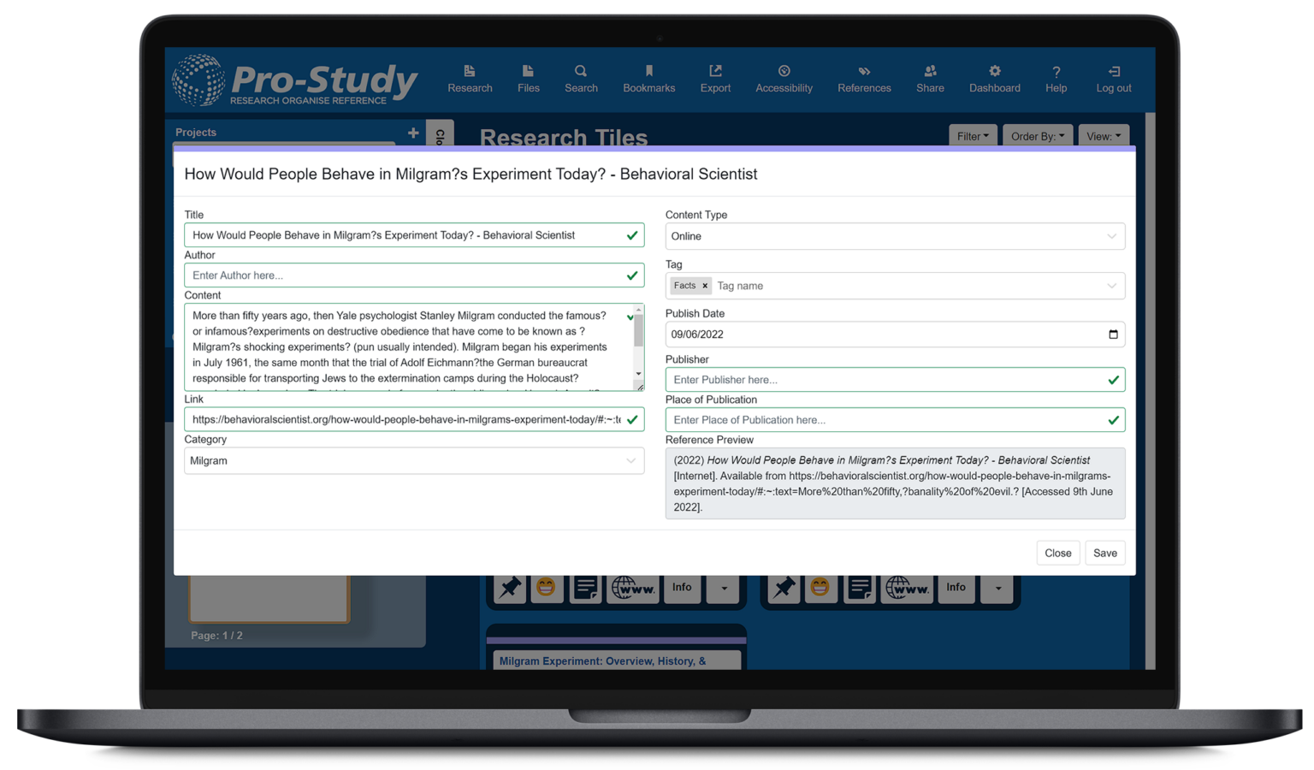Open the Help section
1314x770 pixels.
tap(1056, 79)
